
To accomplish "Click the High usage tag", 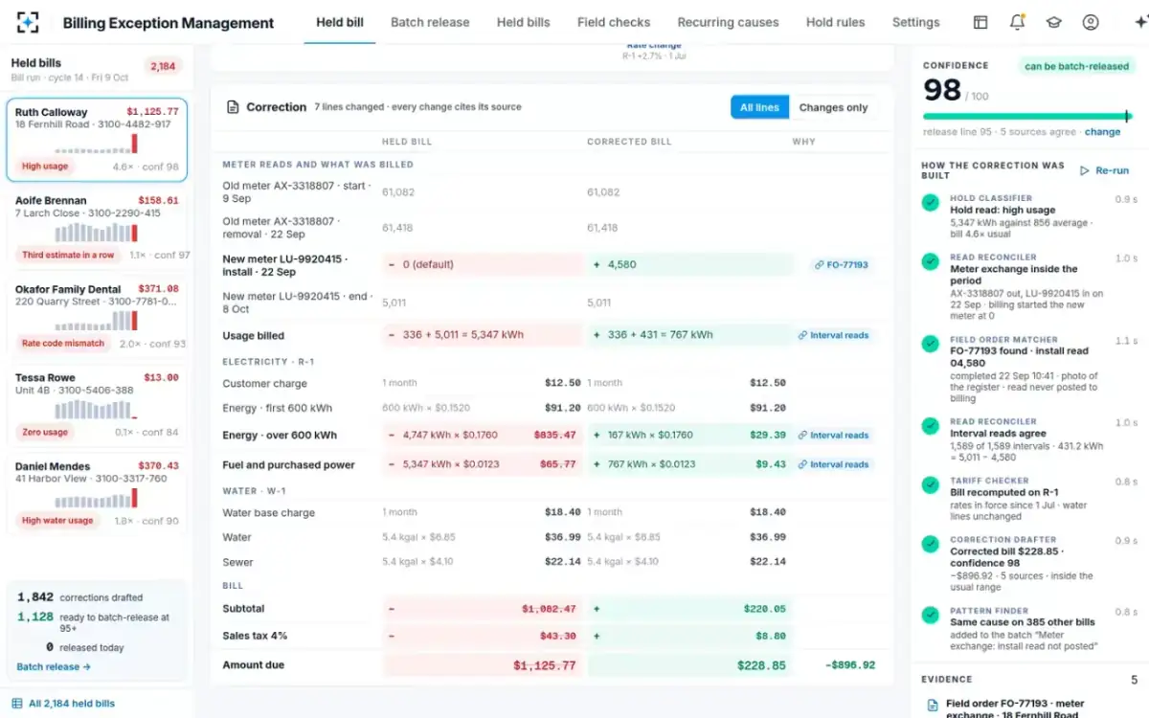I will point(45,167).
